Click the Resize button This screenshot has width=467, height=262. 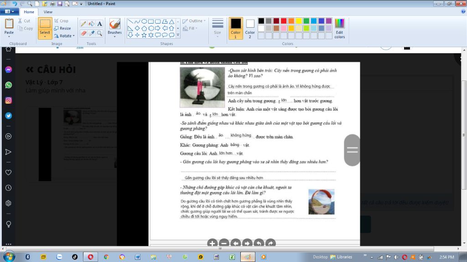pyautogui.click(x=62, y=28)
